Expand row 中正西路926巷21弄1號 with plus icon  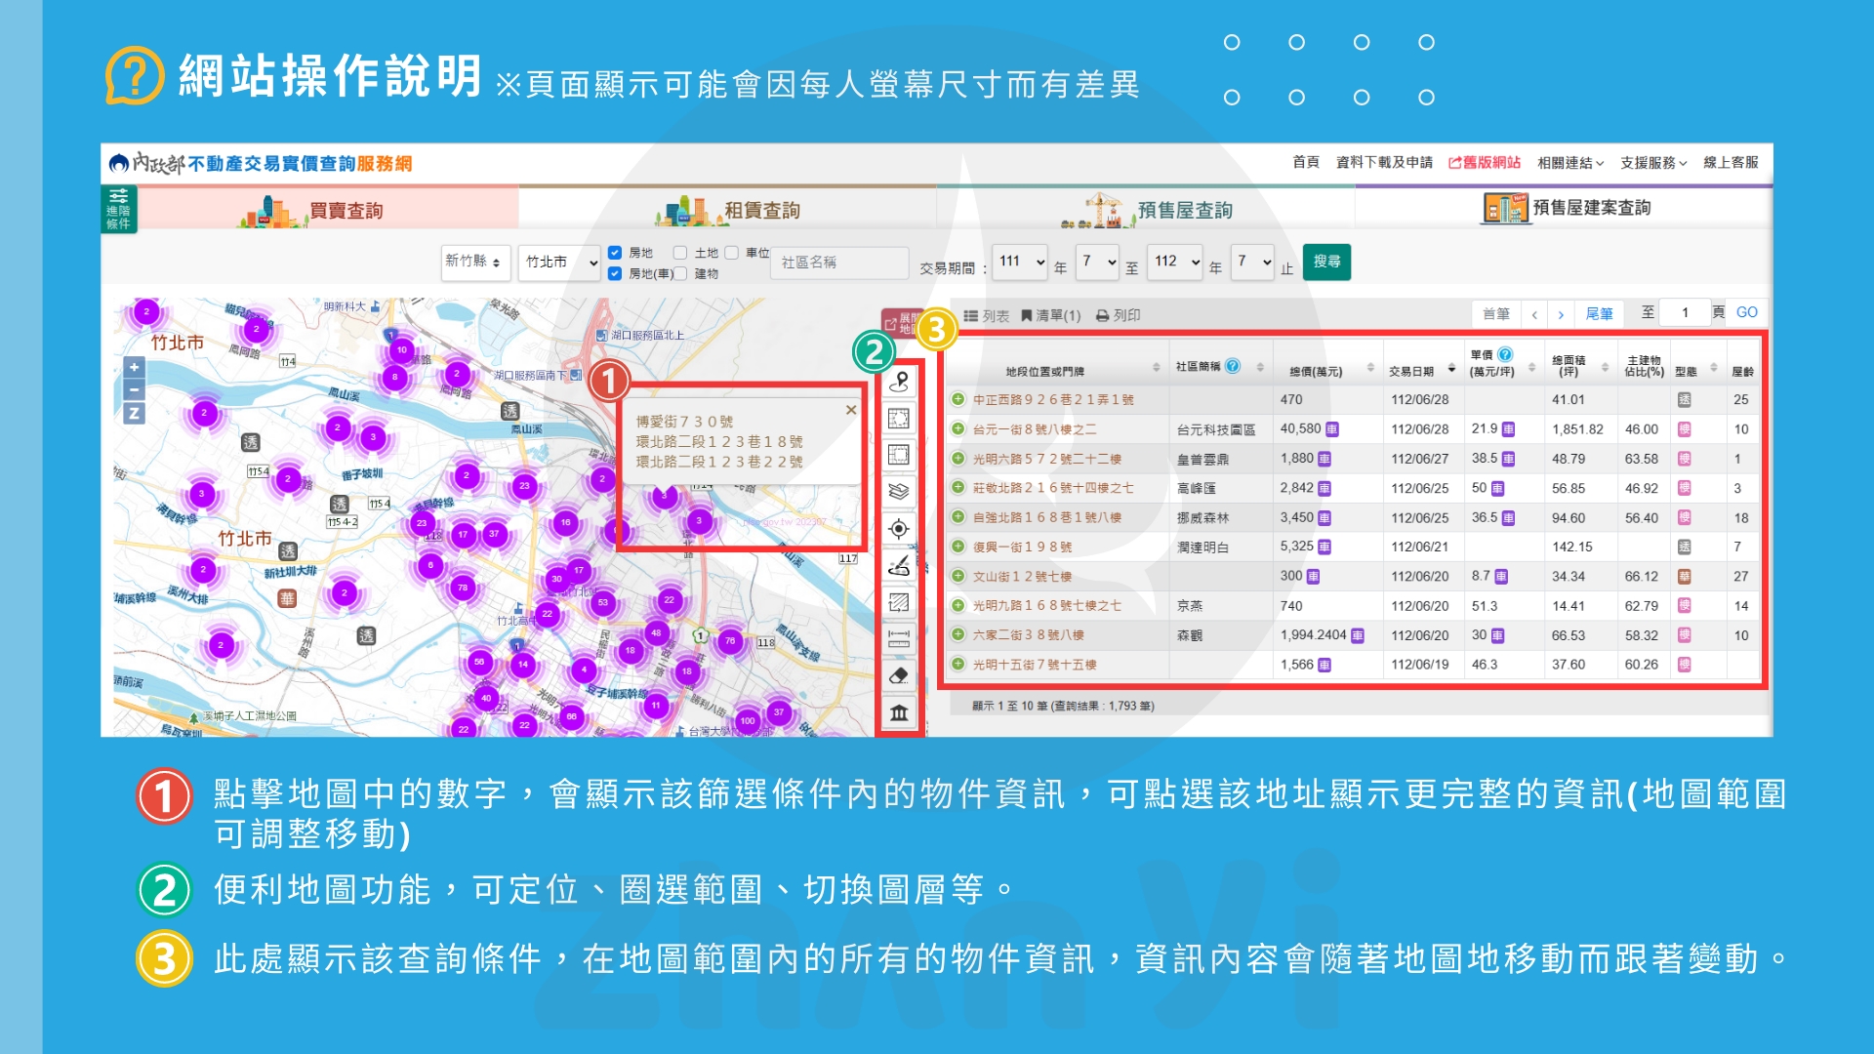(957, 399)
